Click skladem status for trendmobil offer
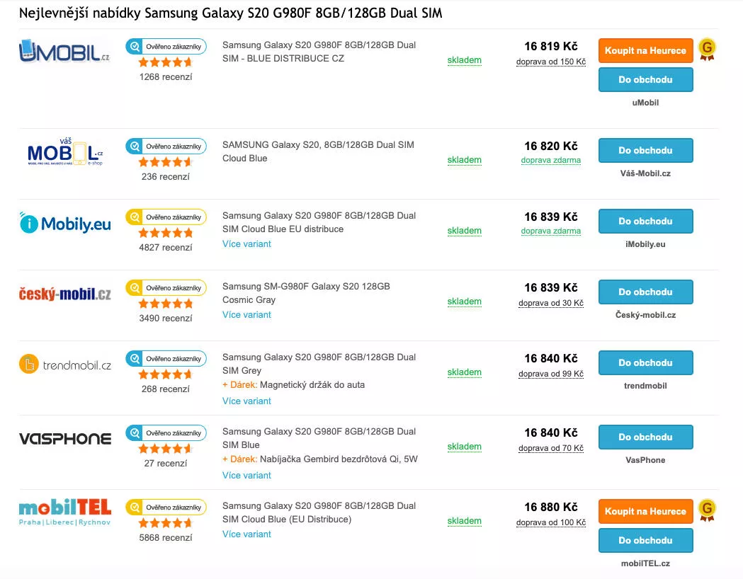This screenshot has height=579, width=743. pyautogui.click(x=465, y=372)
